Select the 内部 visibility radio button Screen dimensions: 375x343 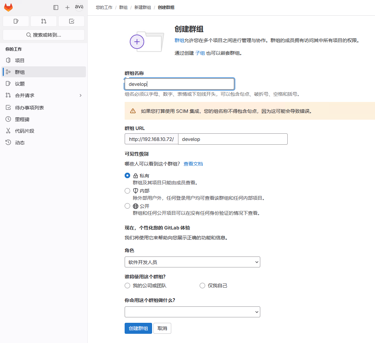tap(127, 191)
